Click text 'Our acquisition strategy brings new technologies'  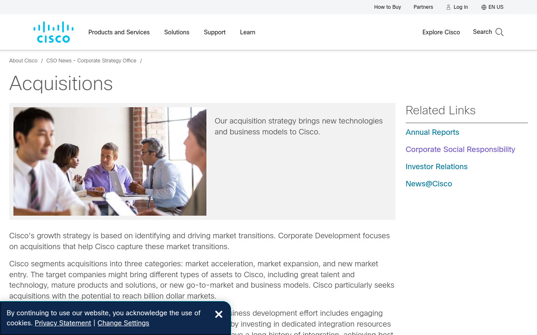click(x=299, y=121)
